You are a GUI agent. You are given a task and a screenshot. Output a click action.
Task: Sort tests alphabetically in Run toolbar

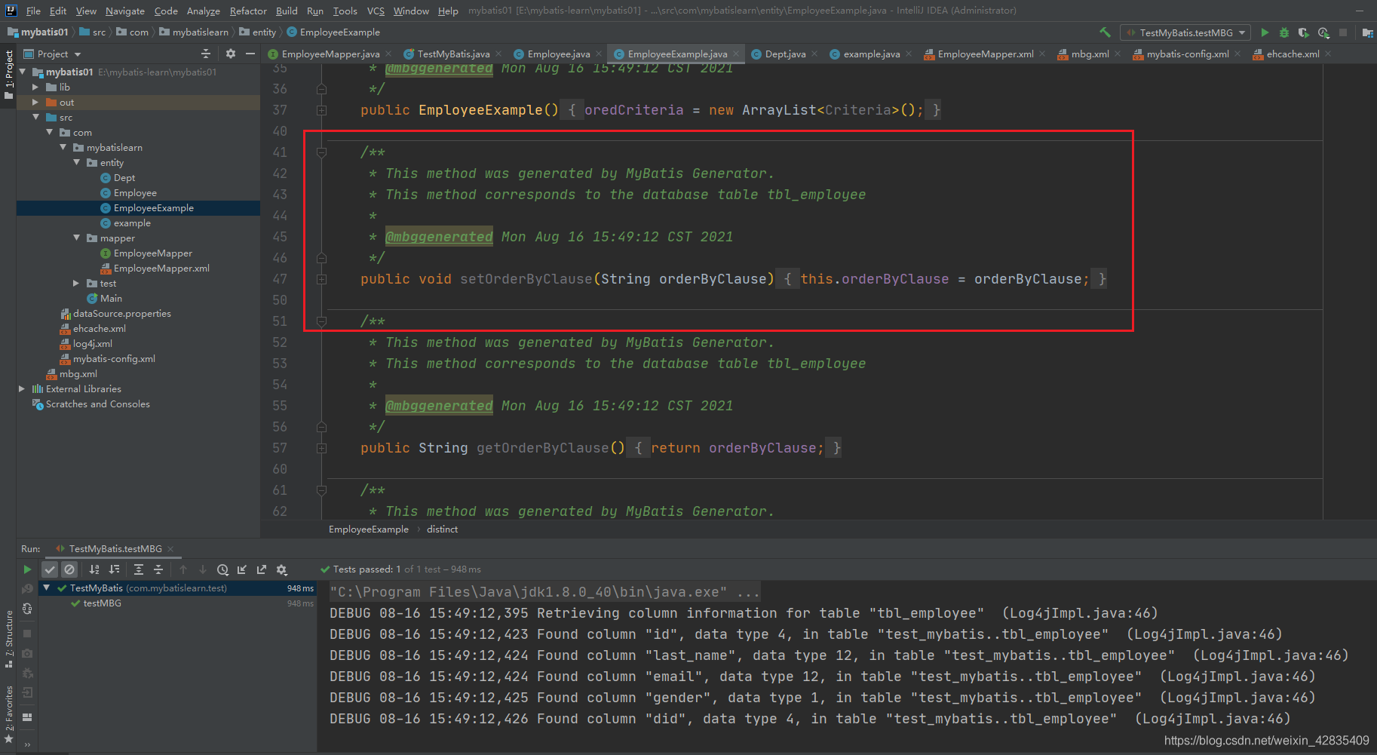94,569
